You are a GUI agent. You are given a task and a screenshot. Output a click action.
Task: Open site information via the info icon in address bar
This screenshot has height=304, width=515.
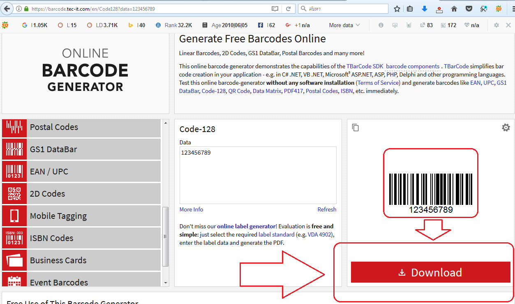pyautogui.click(x=19, y=9)
